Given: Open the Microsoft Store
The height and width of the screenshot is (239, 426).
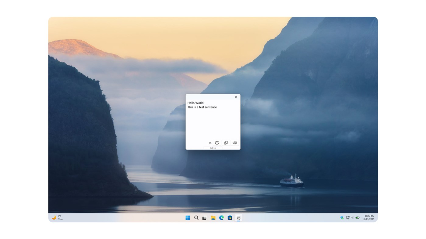Looking at the screenshot, I should pyautogui.click(x=229, y=217).
